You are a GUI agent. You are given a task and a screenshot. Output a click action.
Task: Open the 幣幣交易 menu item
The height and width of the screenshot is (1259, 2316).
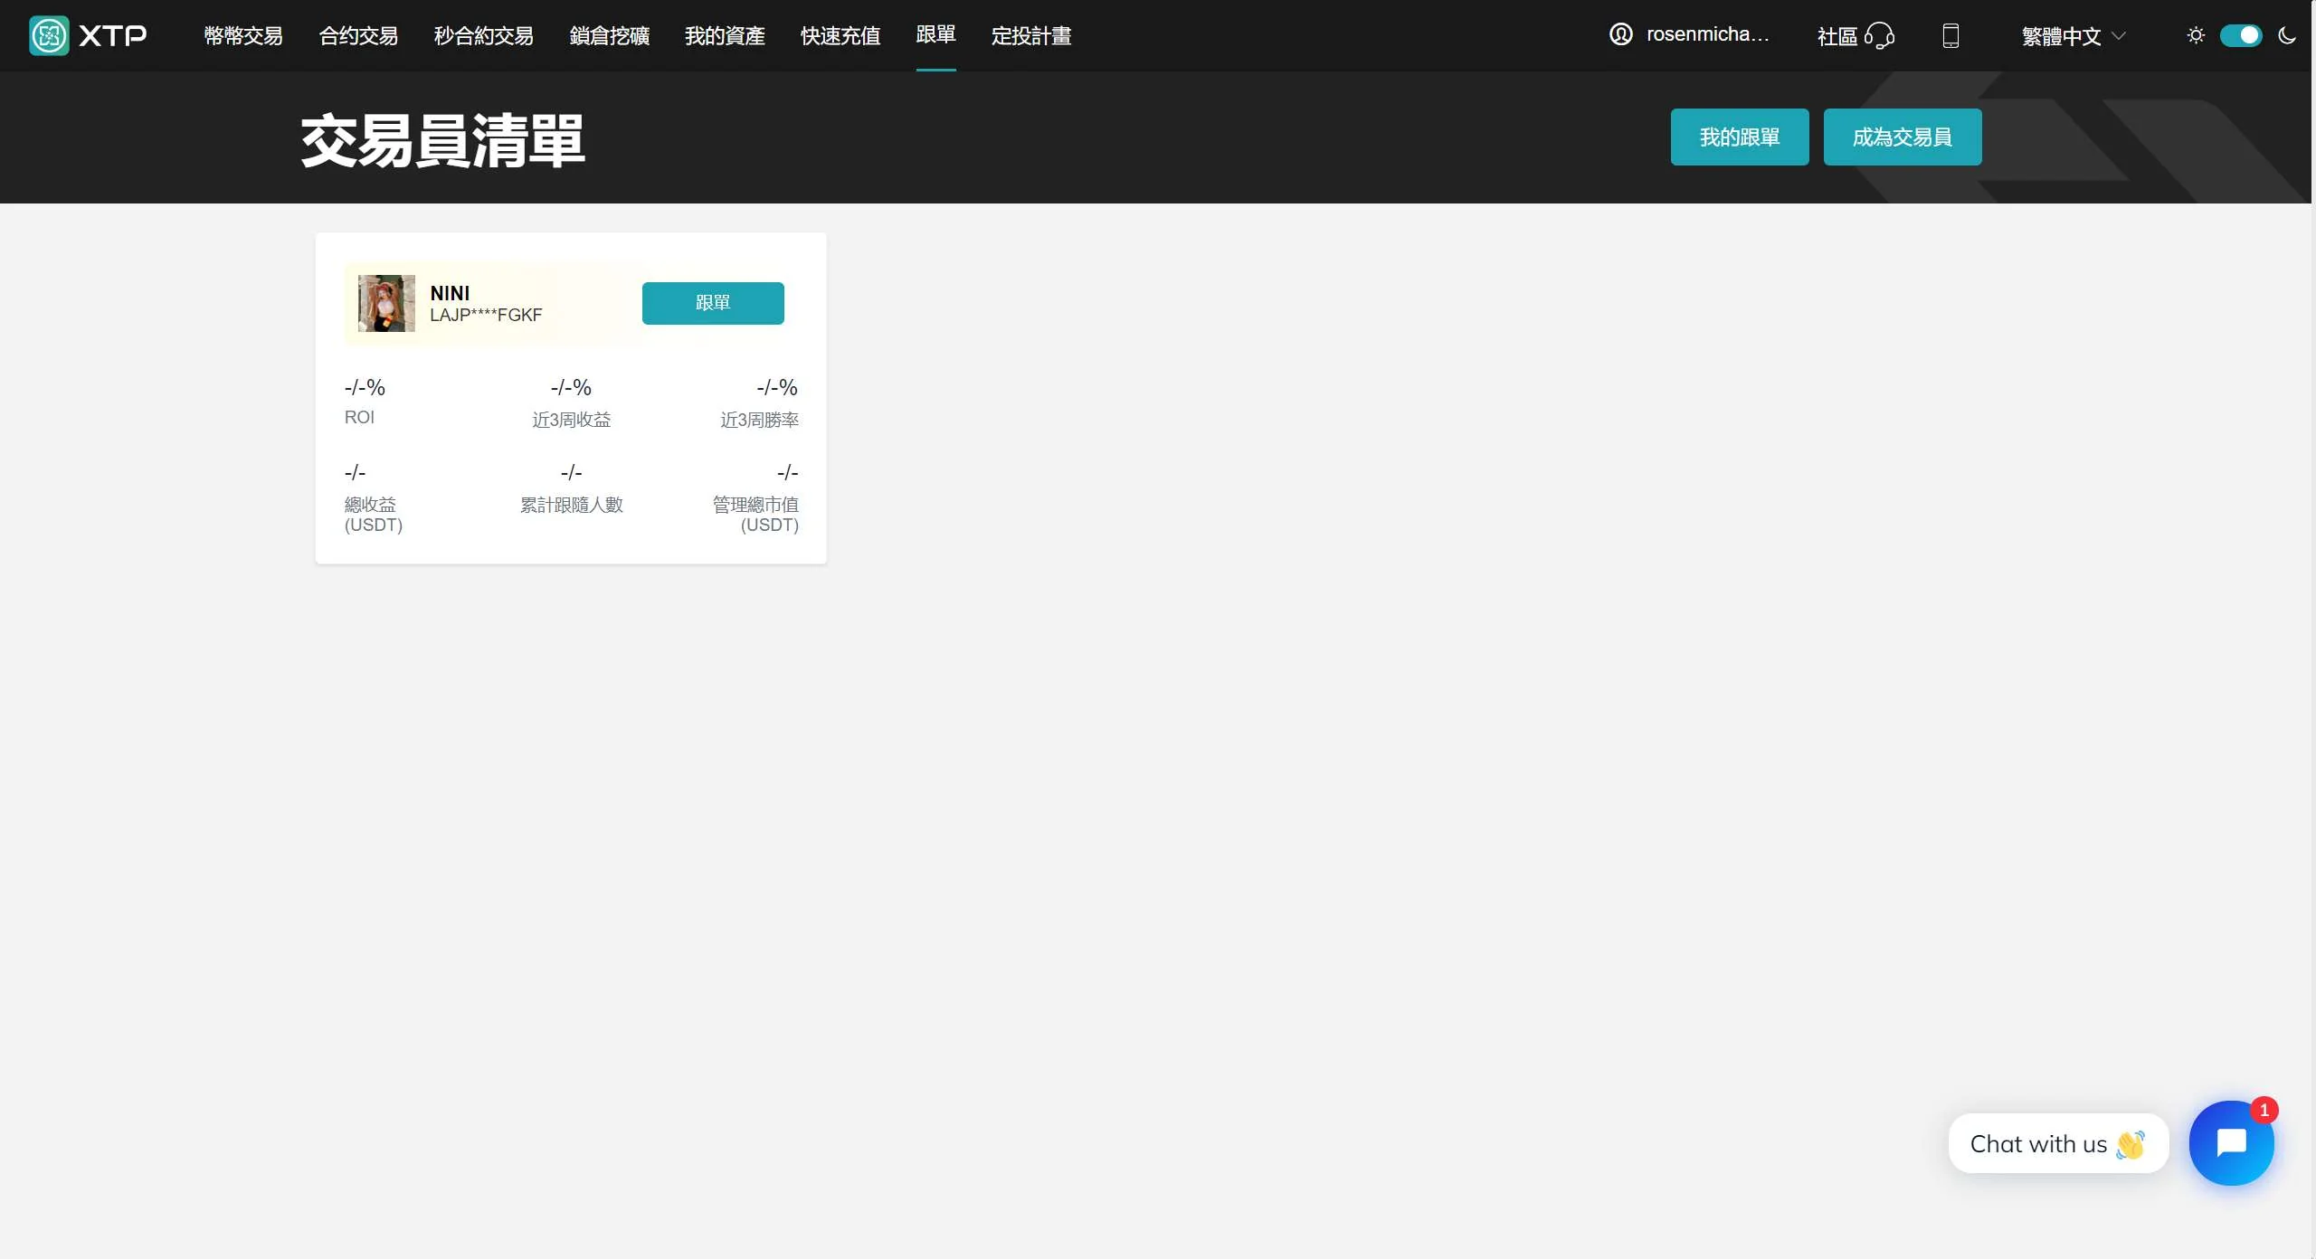click(243, 36)
